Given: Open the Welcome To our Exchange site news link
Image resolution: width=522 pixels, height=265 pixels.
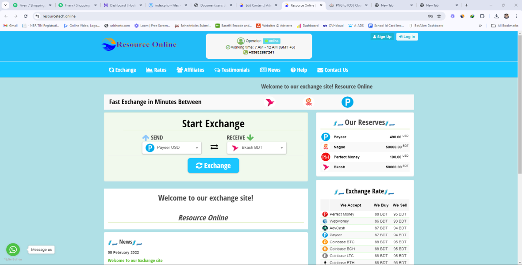Looking at the screenshot, I should point(135,261).
